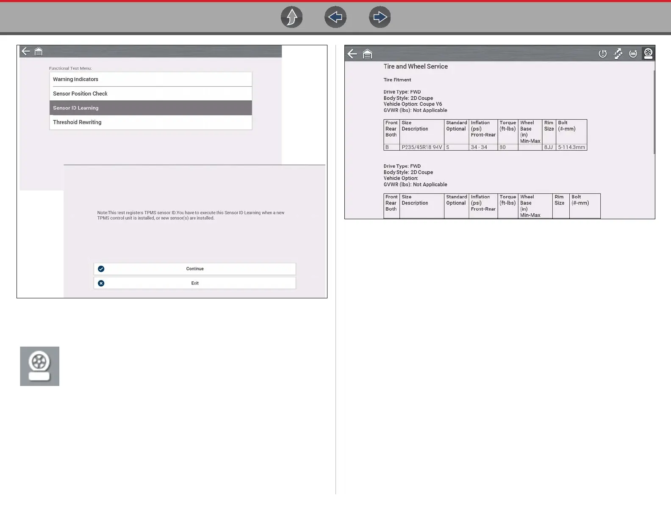Click the Tire and Wheel Service heading

coord(416,66)
